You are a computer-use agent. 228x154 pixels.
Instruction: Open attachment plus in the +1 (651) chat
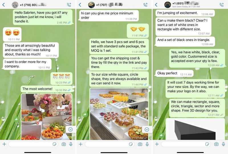click(157, 144)
